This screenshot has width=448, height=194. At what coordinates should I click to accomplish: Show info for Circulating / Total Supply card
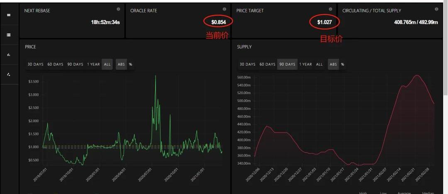pos(437,9)
